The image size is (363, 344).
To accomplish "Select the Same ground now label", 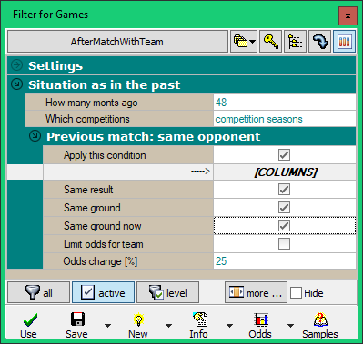I will (x=103, y=226).
